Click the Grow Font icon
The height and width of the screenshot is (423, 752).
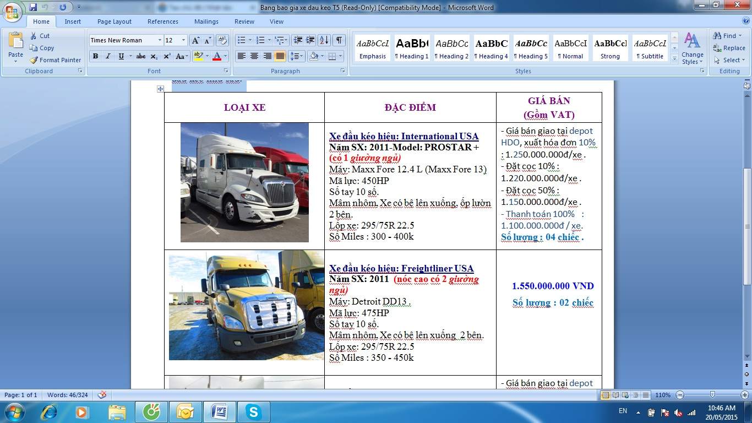[x=195, y=40]
